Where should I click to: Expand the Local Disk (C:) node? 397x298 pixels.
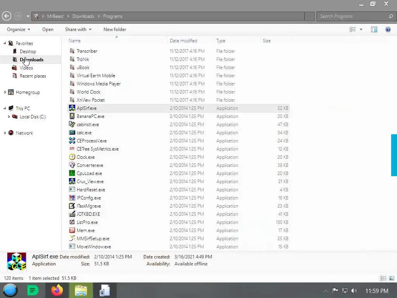coord(9,116)
